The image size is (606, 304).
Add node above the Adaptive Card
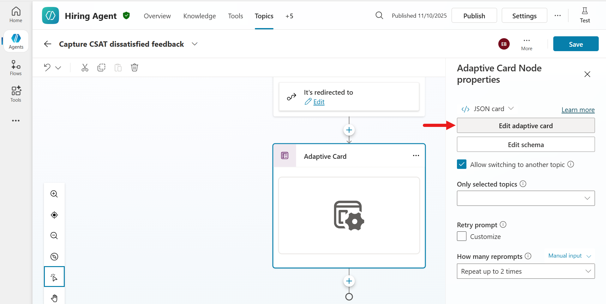(x=349, y=130)
